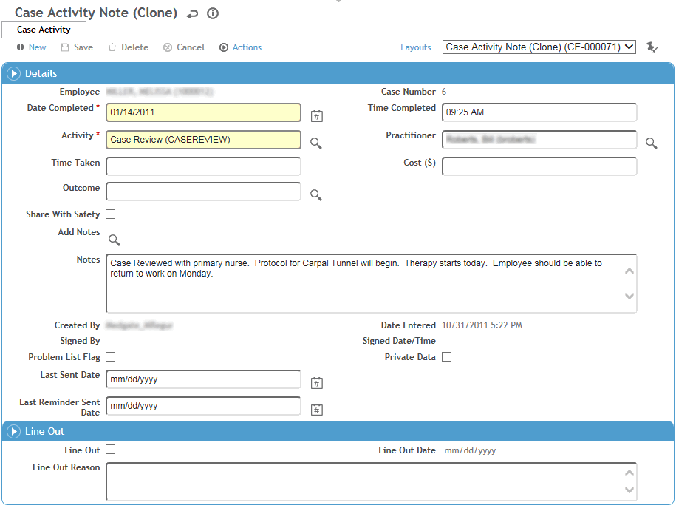Click the return arrow icon beside the title
Screen dimensions: 676x508
coord(192,14)
